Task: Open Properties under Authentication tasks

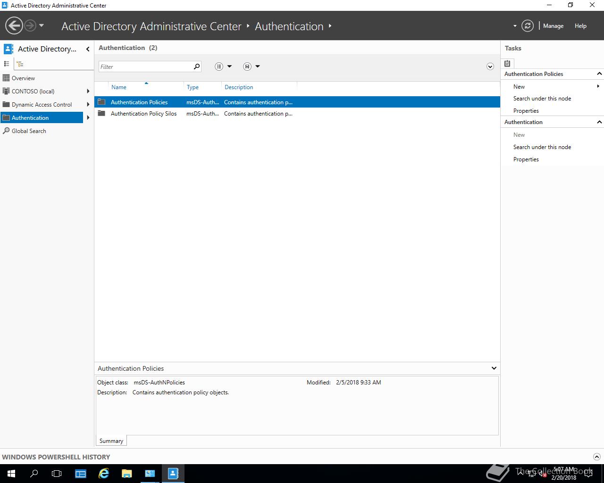Action: coord(526,159)
